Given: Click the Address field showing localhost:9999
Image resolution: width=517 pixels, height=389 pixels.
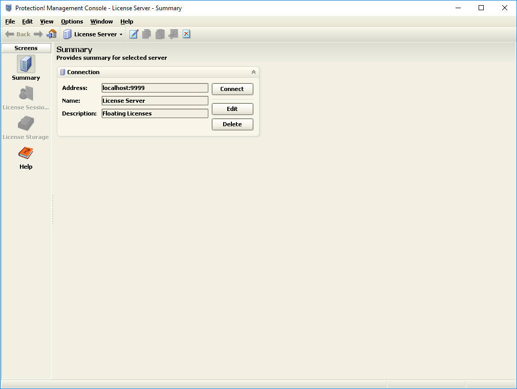Looking at the screenshot, I should (x=155, y=88).
